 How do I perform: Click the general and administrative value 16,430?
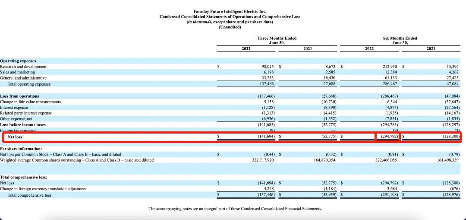pos(330,78)
